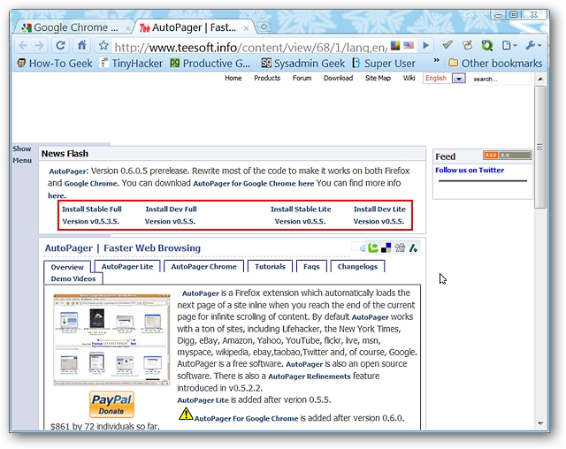
Task: Open the Products menu item
Action: click(267, 78)
